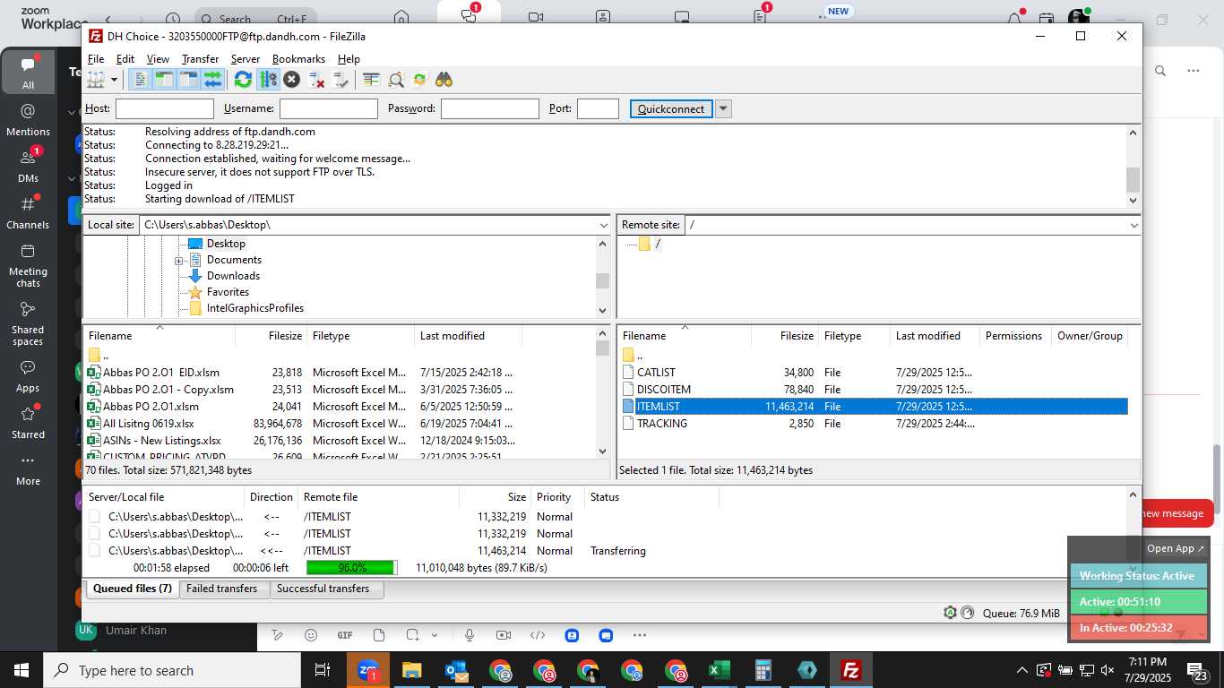Toggle remote directory tree display
The image size is (1224, 688).
(x=188, y=80)
